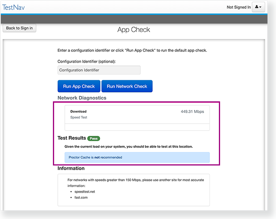276x219 pixels.
Task: Open the speedtest.net list item
Action: click(85, 192)
